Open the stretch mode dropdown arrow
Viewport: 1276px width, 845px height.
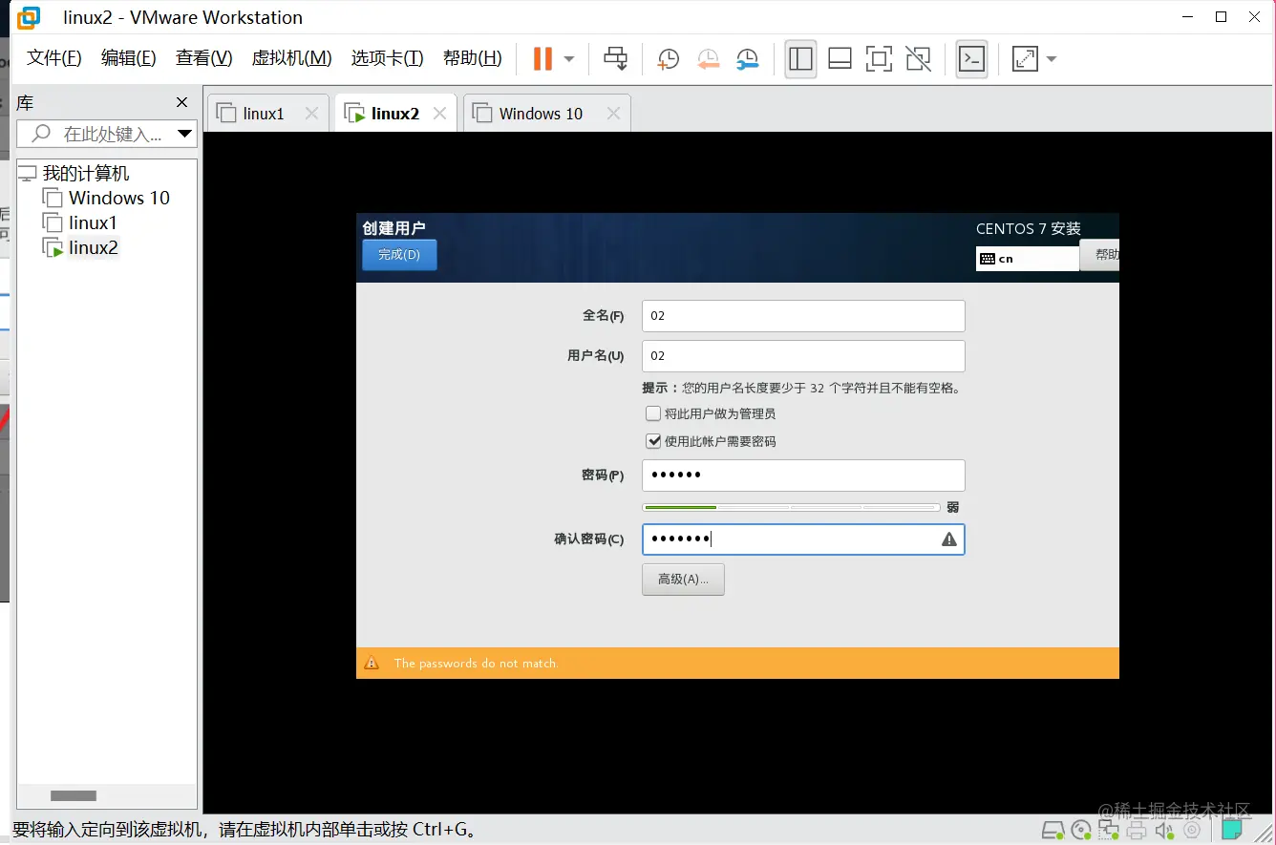tap(1053, 58)
